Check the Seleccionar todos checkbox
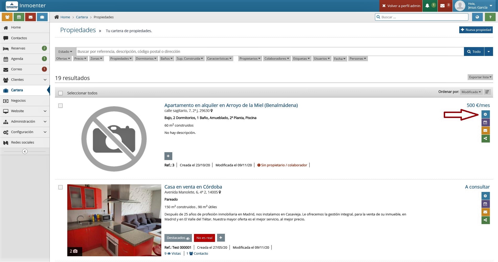This screenshot has height=262, width=498. tap(60, 93)
